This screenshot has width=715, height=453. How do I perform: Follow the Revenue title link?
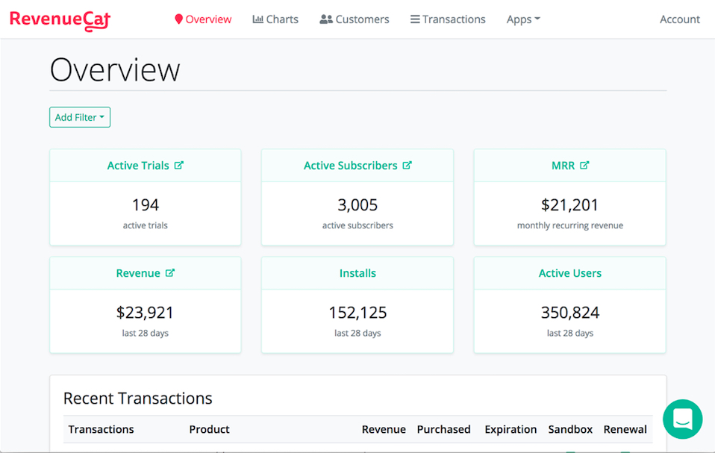[x=138, y=273]
